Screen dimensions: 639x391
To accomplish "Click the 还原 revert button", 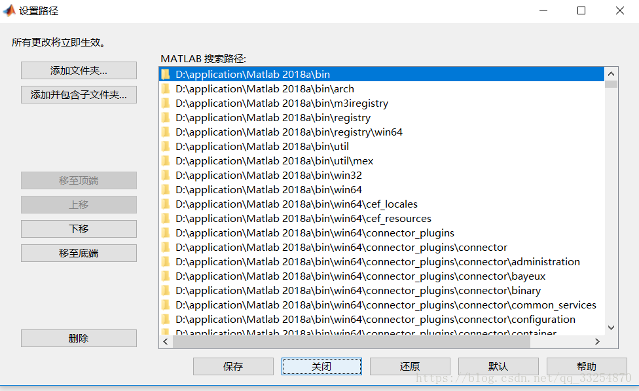I will tap(410, 367).
